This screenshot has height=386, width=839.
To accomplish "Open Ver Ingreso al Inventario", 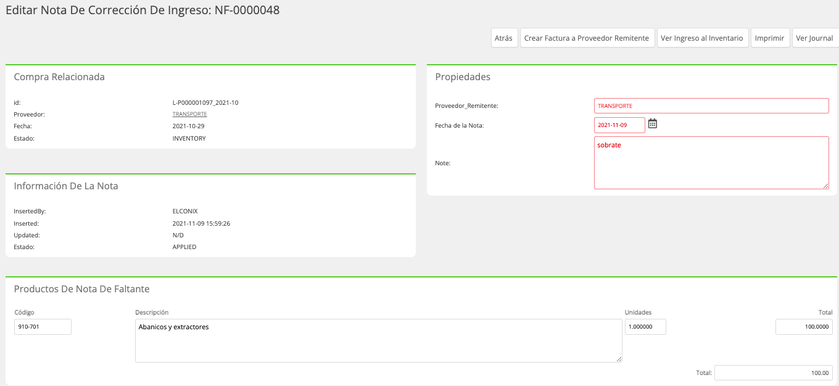I will (702, 38).
